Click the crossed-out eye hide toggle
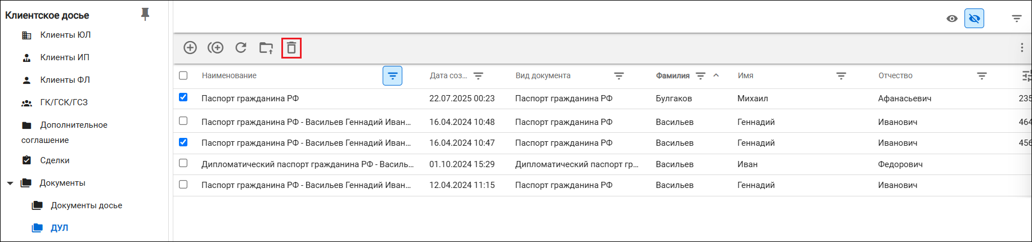 coord(974,19)
